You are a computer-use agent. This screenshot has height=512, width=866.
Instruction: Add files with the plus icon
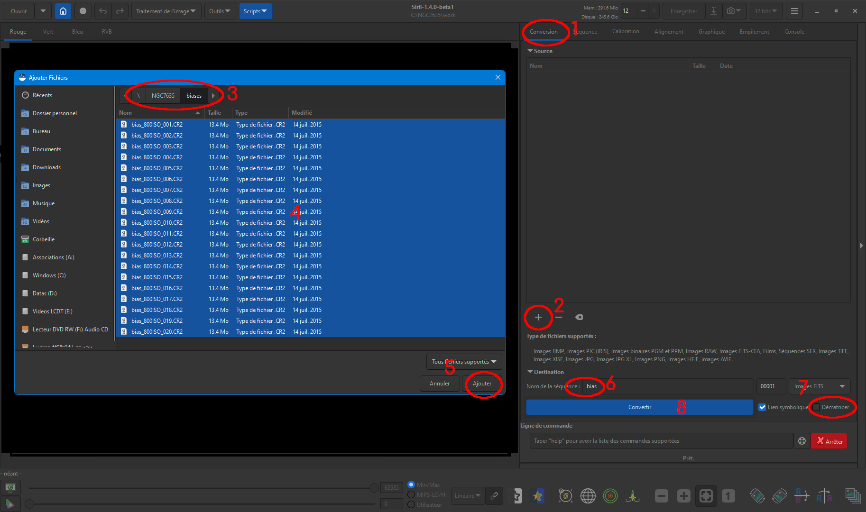[x=538, y=317]
